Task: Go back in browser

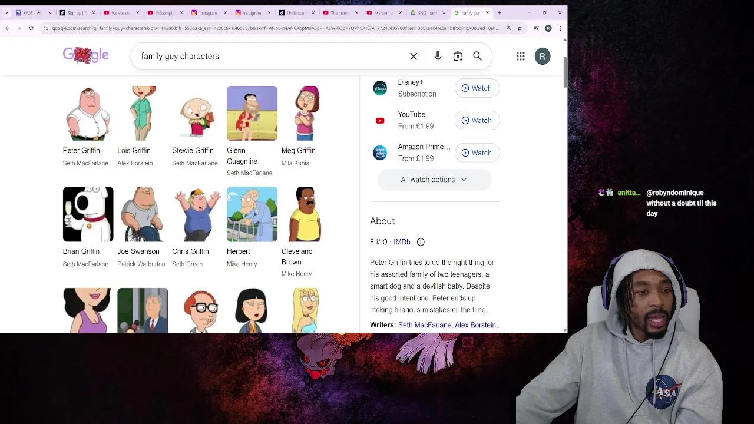Action: (7, 28)
